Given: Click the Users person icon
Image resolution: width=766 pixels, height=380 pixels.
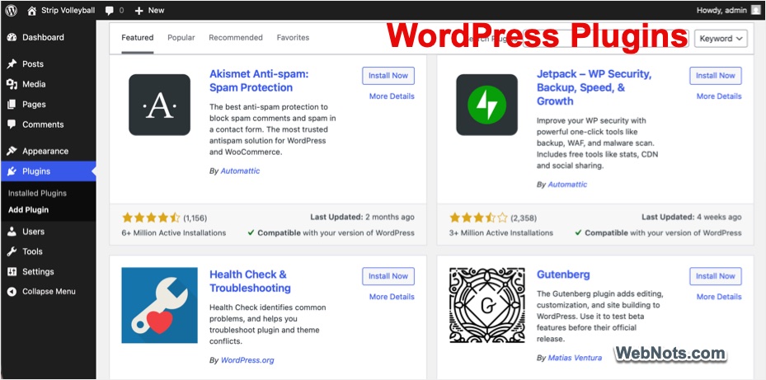Looking at the screenshot, I should click(12, 232).
